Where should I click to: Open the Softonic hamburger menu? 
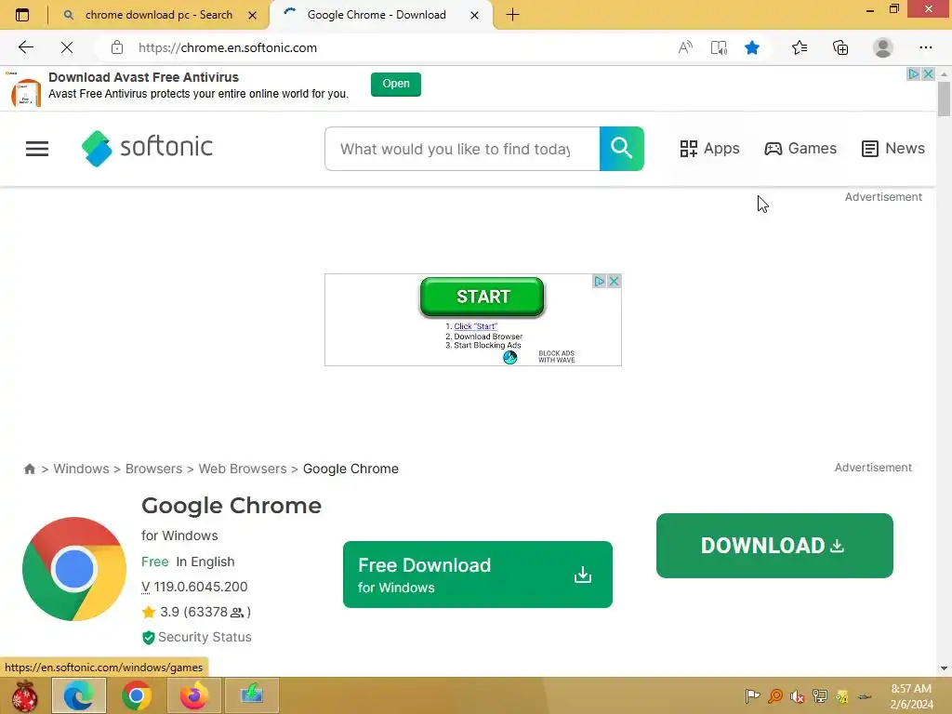click(x=37, y=148)
